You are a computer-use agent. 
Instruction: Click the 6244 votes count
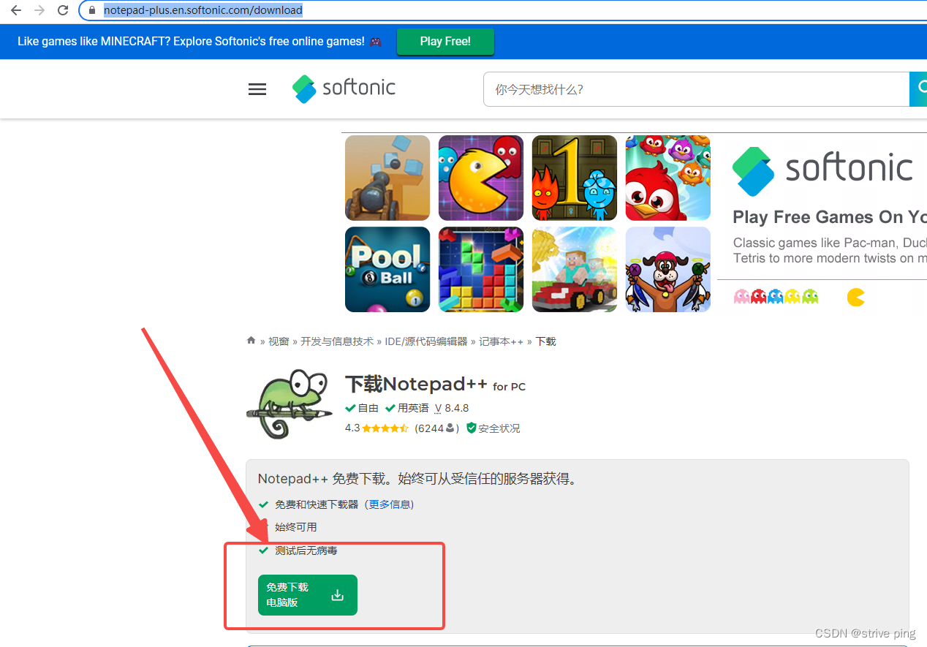tap(436, 428)
